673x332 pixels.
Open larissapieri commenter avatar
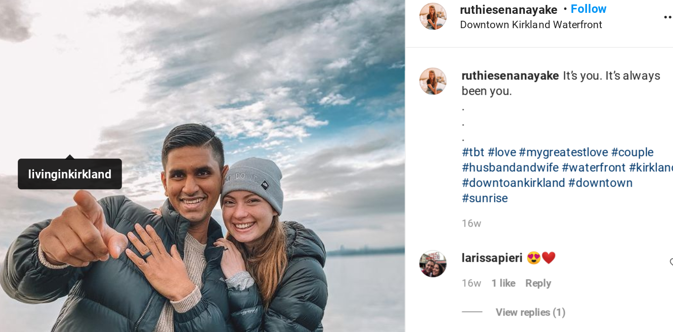click(433, 263)
